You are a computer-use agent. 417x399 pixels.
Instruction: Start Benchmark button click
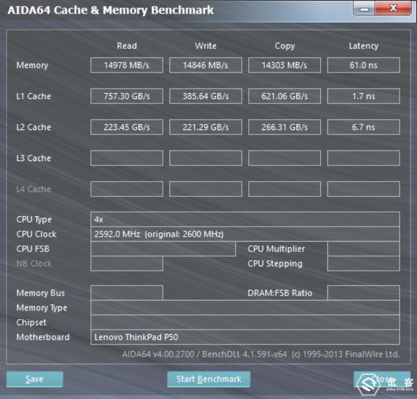click(208, 379)
